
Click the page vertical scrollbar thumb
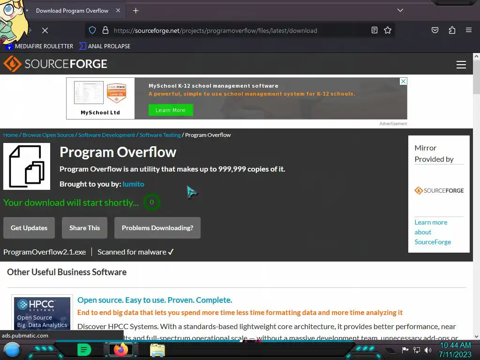476,77
